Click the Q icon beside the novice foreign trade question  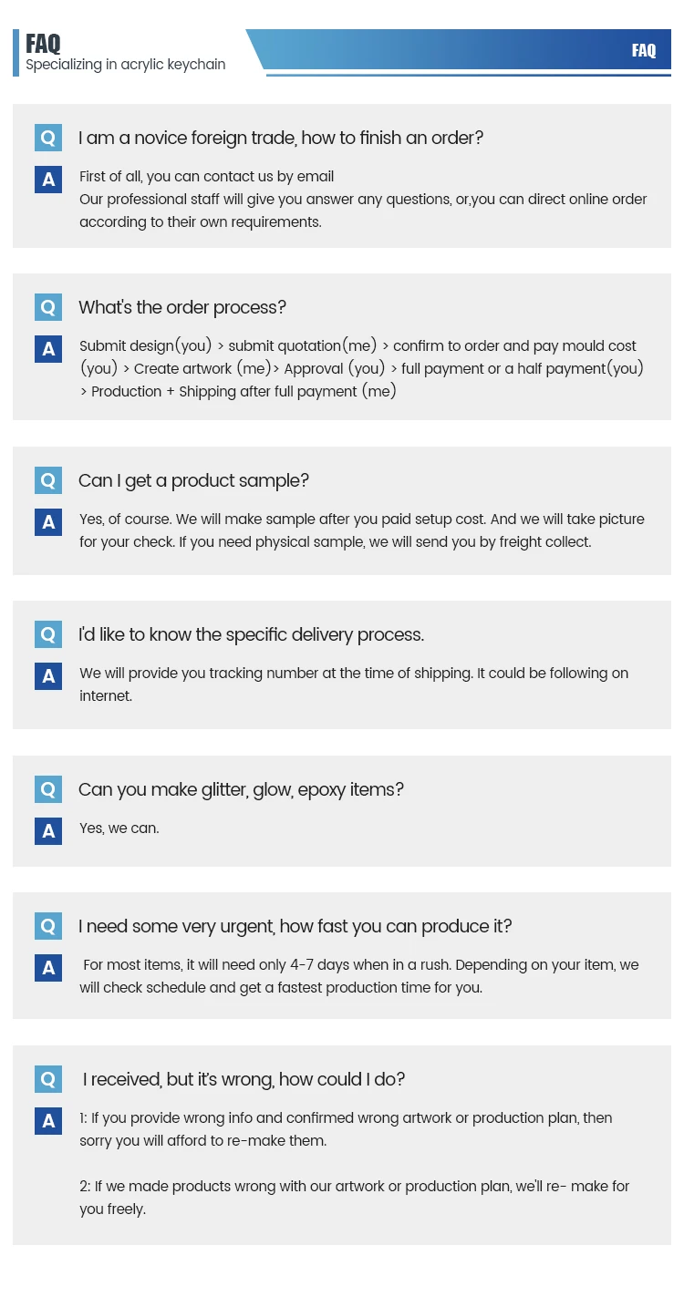point(48,138)
